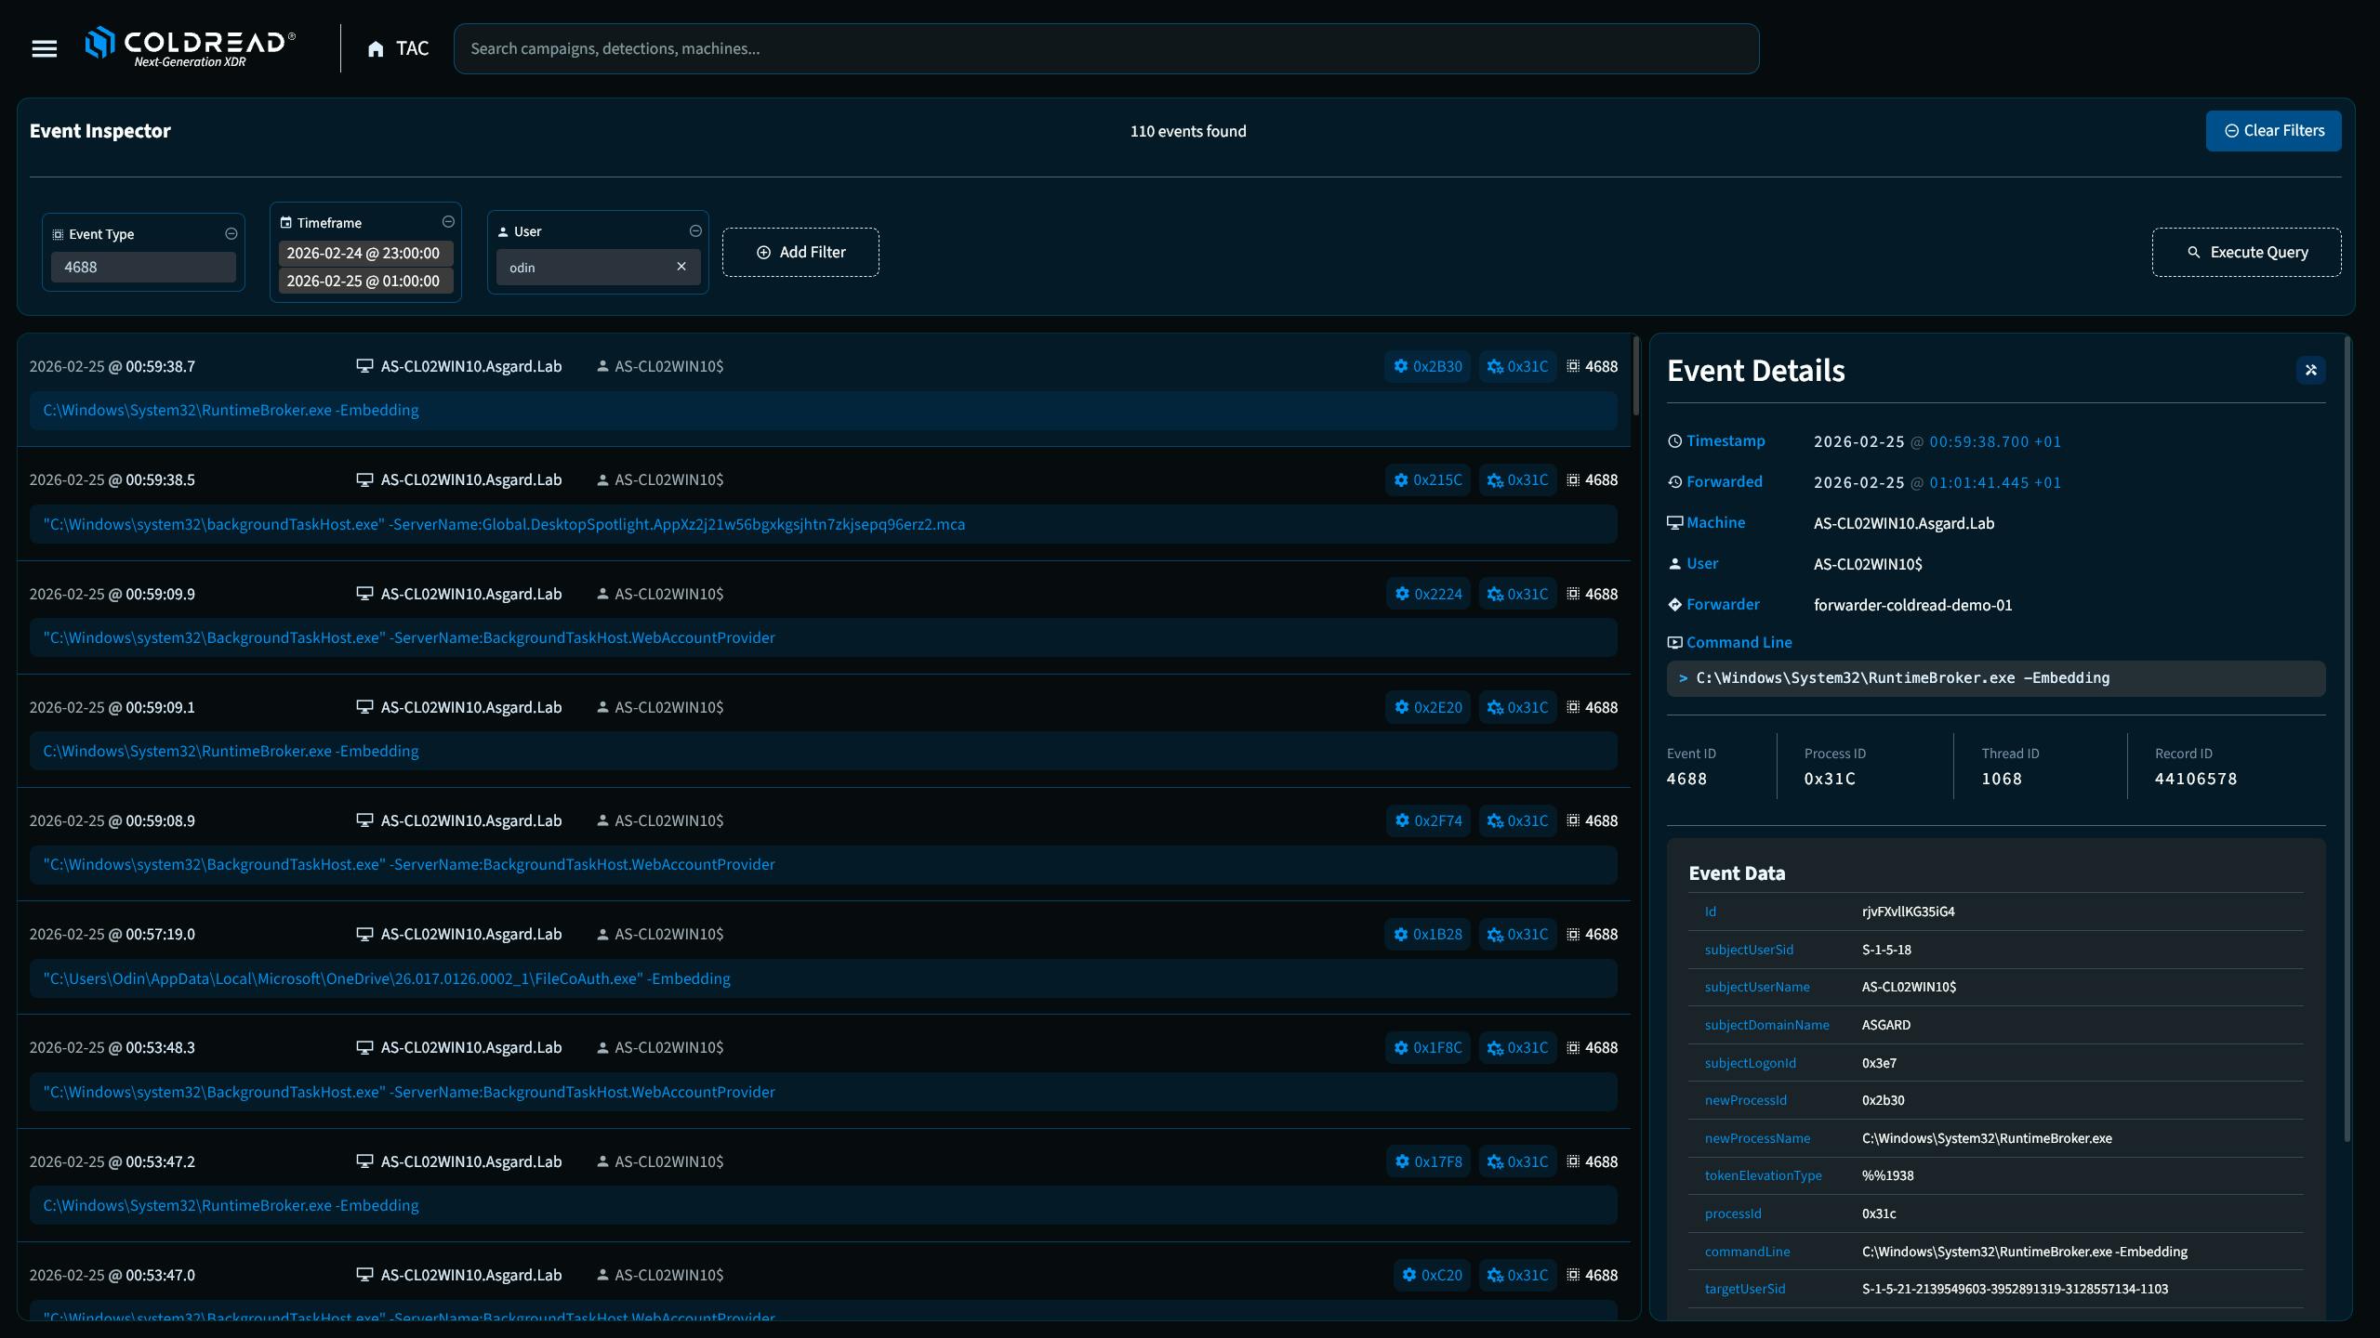Screen dimensions: 2380x1338
Task: Remove the Timeframe filter
Action: point(448,222)
